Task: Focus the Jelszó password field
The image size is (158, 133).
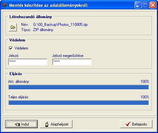Action: 28,62
